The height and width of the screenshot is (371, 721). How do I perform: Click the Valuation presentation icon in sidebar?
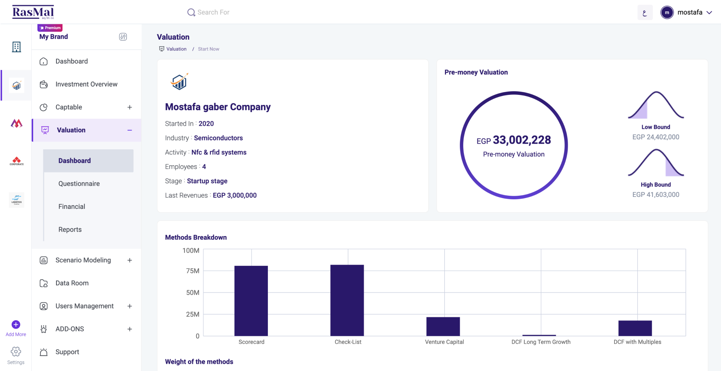point(45,130)
